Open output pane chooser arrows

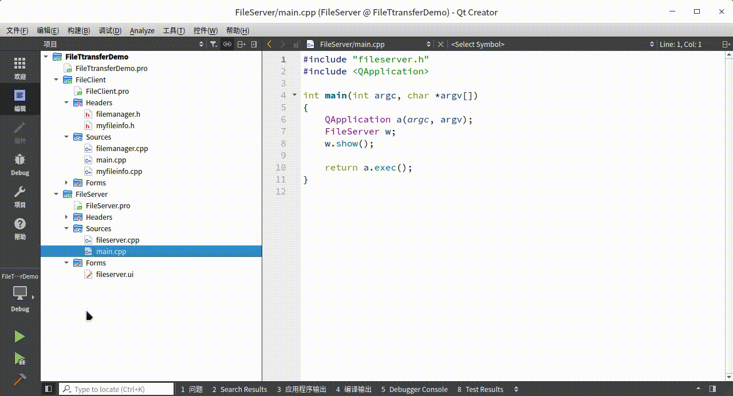[x=516, y=389]
